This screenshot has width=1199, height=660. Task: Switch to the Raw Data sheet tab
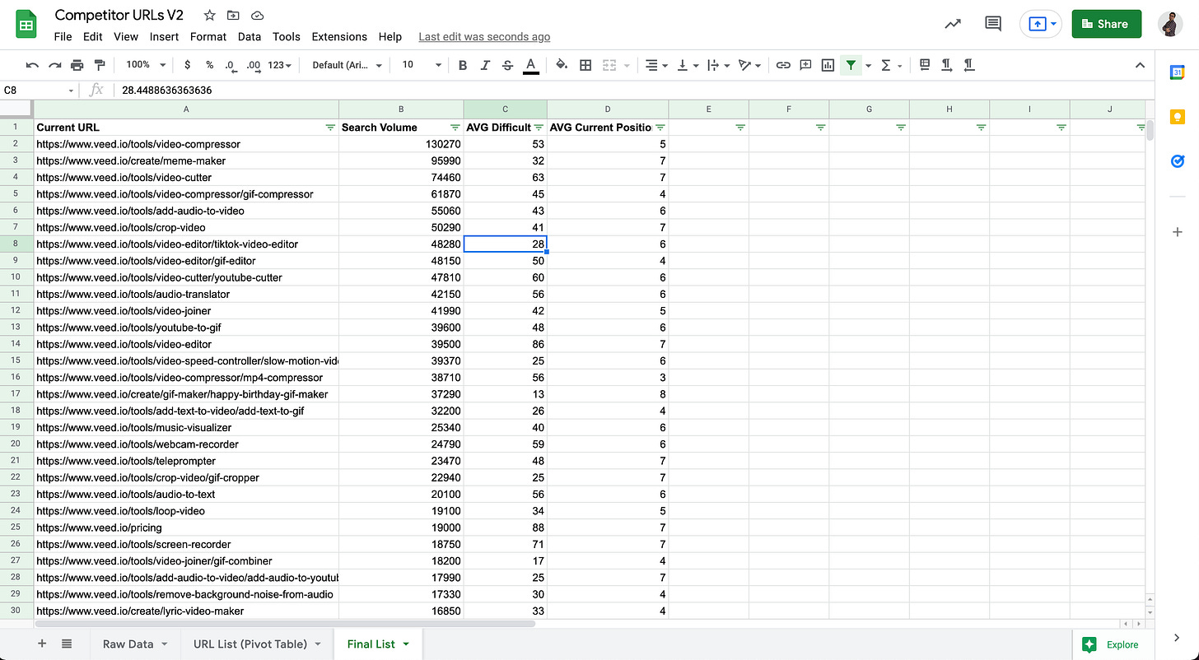click(x=135, y=644)
